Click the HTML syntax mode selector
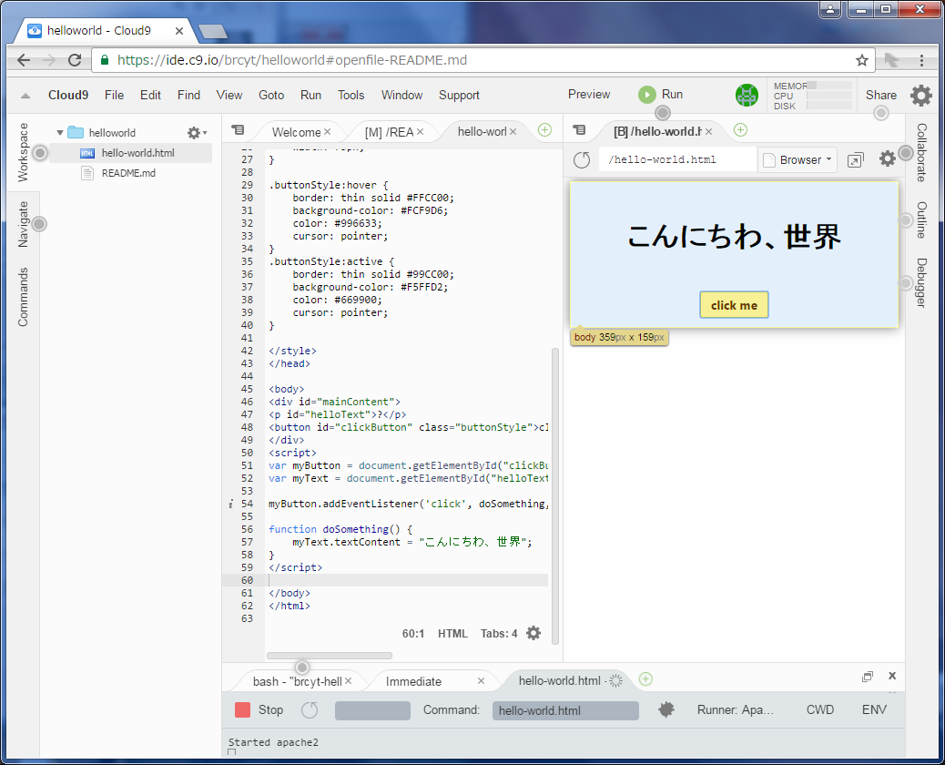Viewport: 945px width, 765px height. click(452, 634)
